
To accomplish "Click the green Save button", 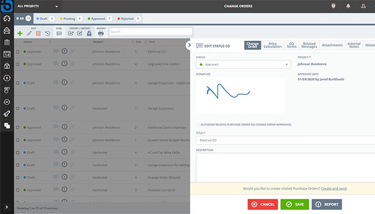I will [x=295, y=204].
